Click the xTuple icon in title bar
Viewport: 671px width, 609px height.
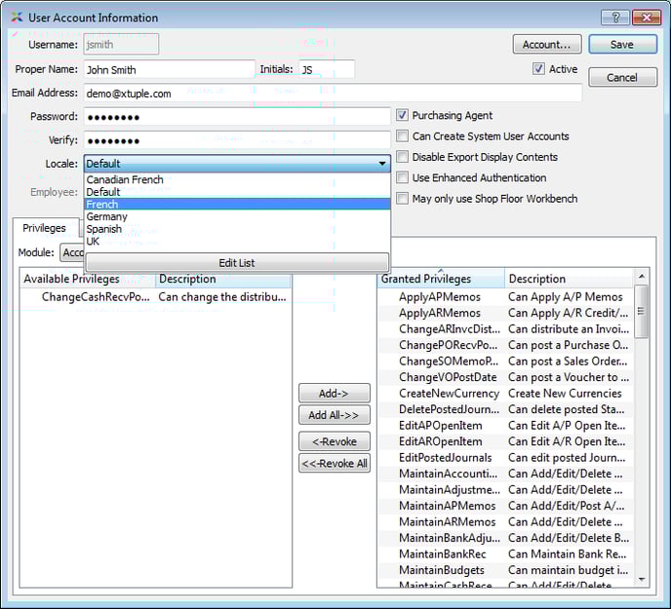[17, 18]
